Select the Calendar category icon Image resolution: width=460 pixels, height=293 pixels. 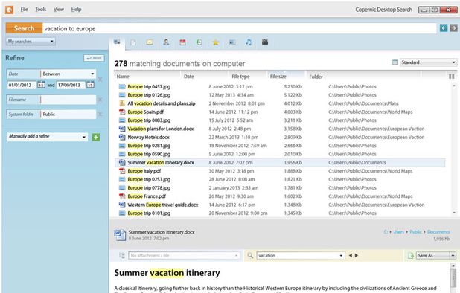pyautogui.click(x=182, y=42)
